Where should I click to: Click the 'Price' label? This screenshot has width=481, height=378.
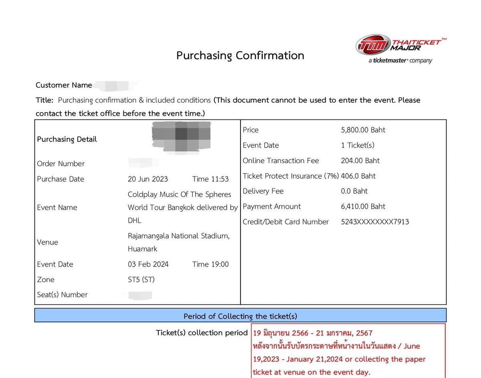(x=251, y=130)
